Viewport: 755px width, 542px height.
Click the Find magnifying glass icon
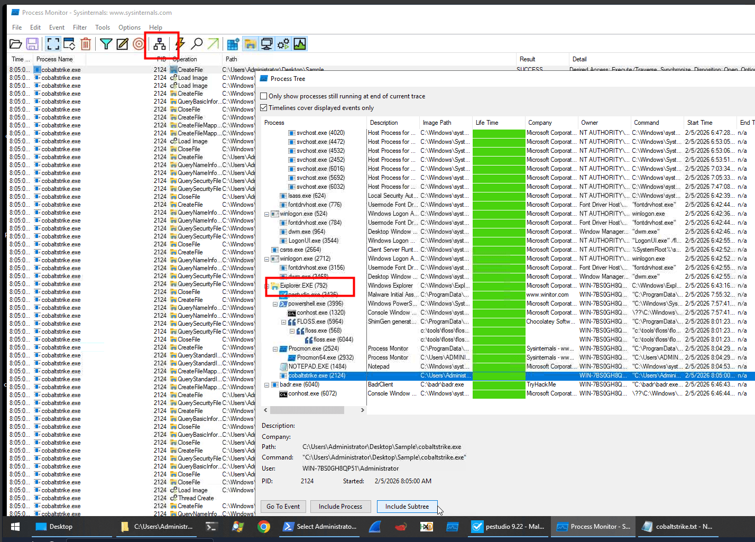point(197,44)
